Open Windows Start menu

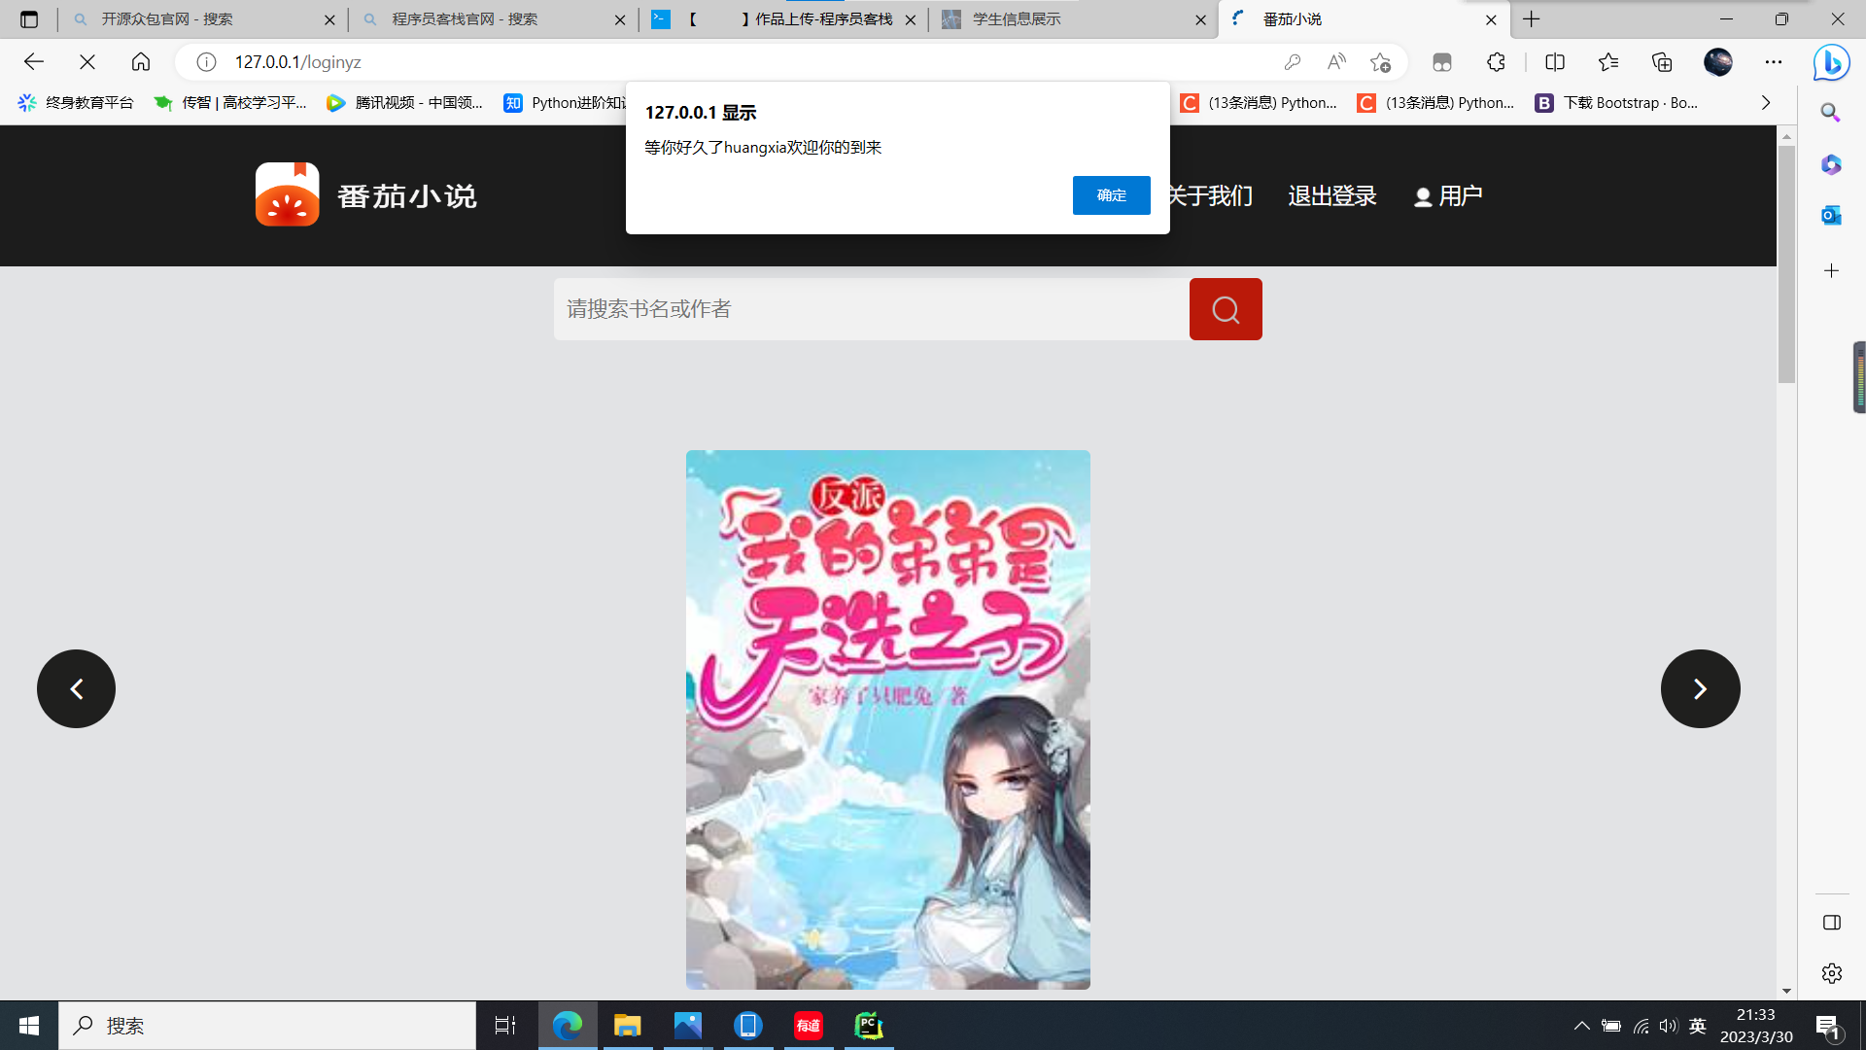[29, 1026]
